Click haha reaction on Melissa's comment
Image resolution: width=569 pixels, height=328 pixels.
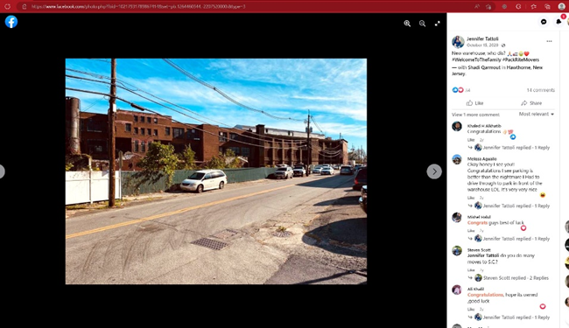point(543,195)
